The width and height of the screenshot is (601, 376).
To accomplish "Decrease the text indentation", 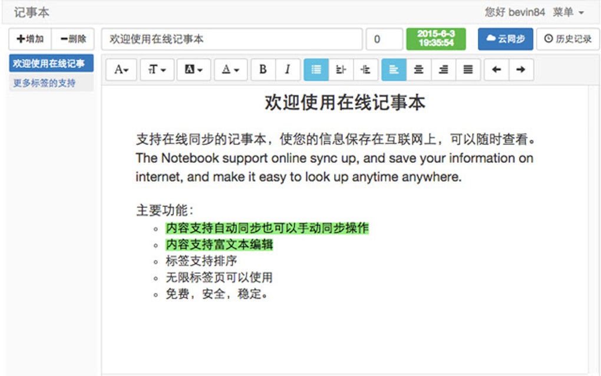I will click(x=365, y=69).
